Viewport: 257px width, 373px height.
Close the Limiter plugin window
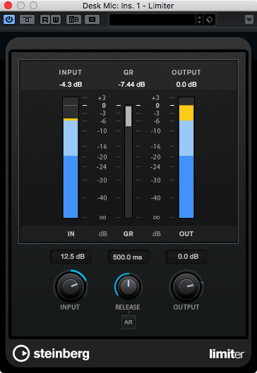tap(8, 6)
